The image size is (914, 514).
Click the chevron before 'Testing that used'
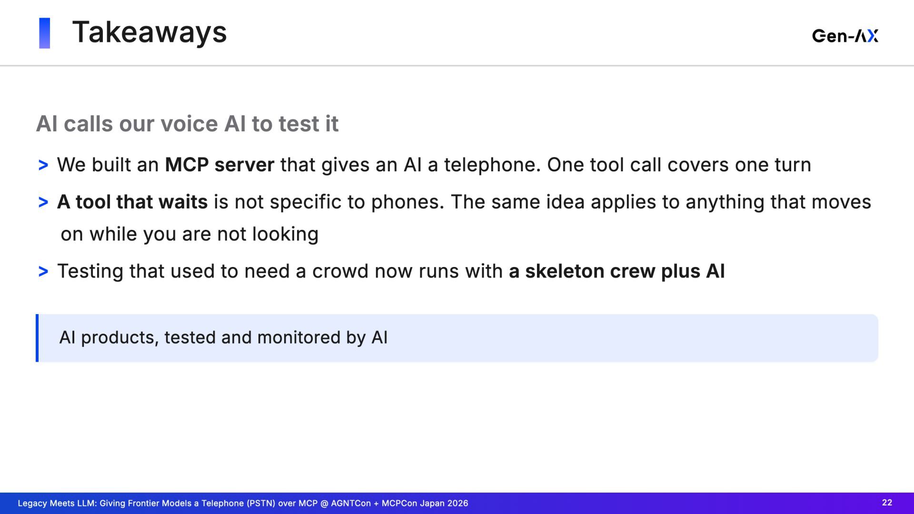pyautogui.click(x=43, y=271)
